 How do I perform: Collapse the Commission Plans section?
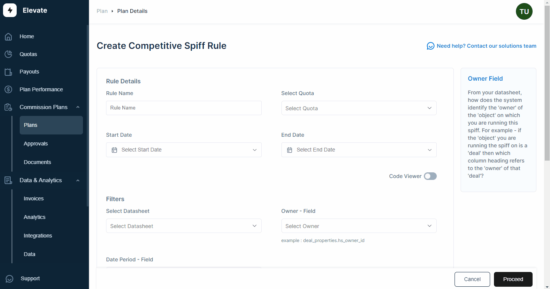click(78, 107)
